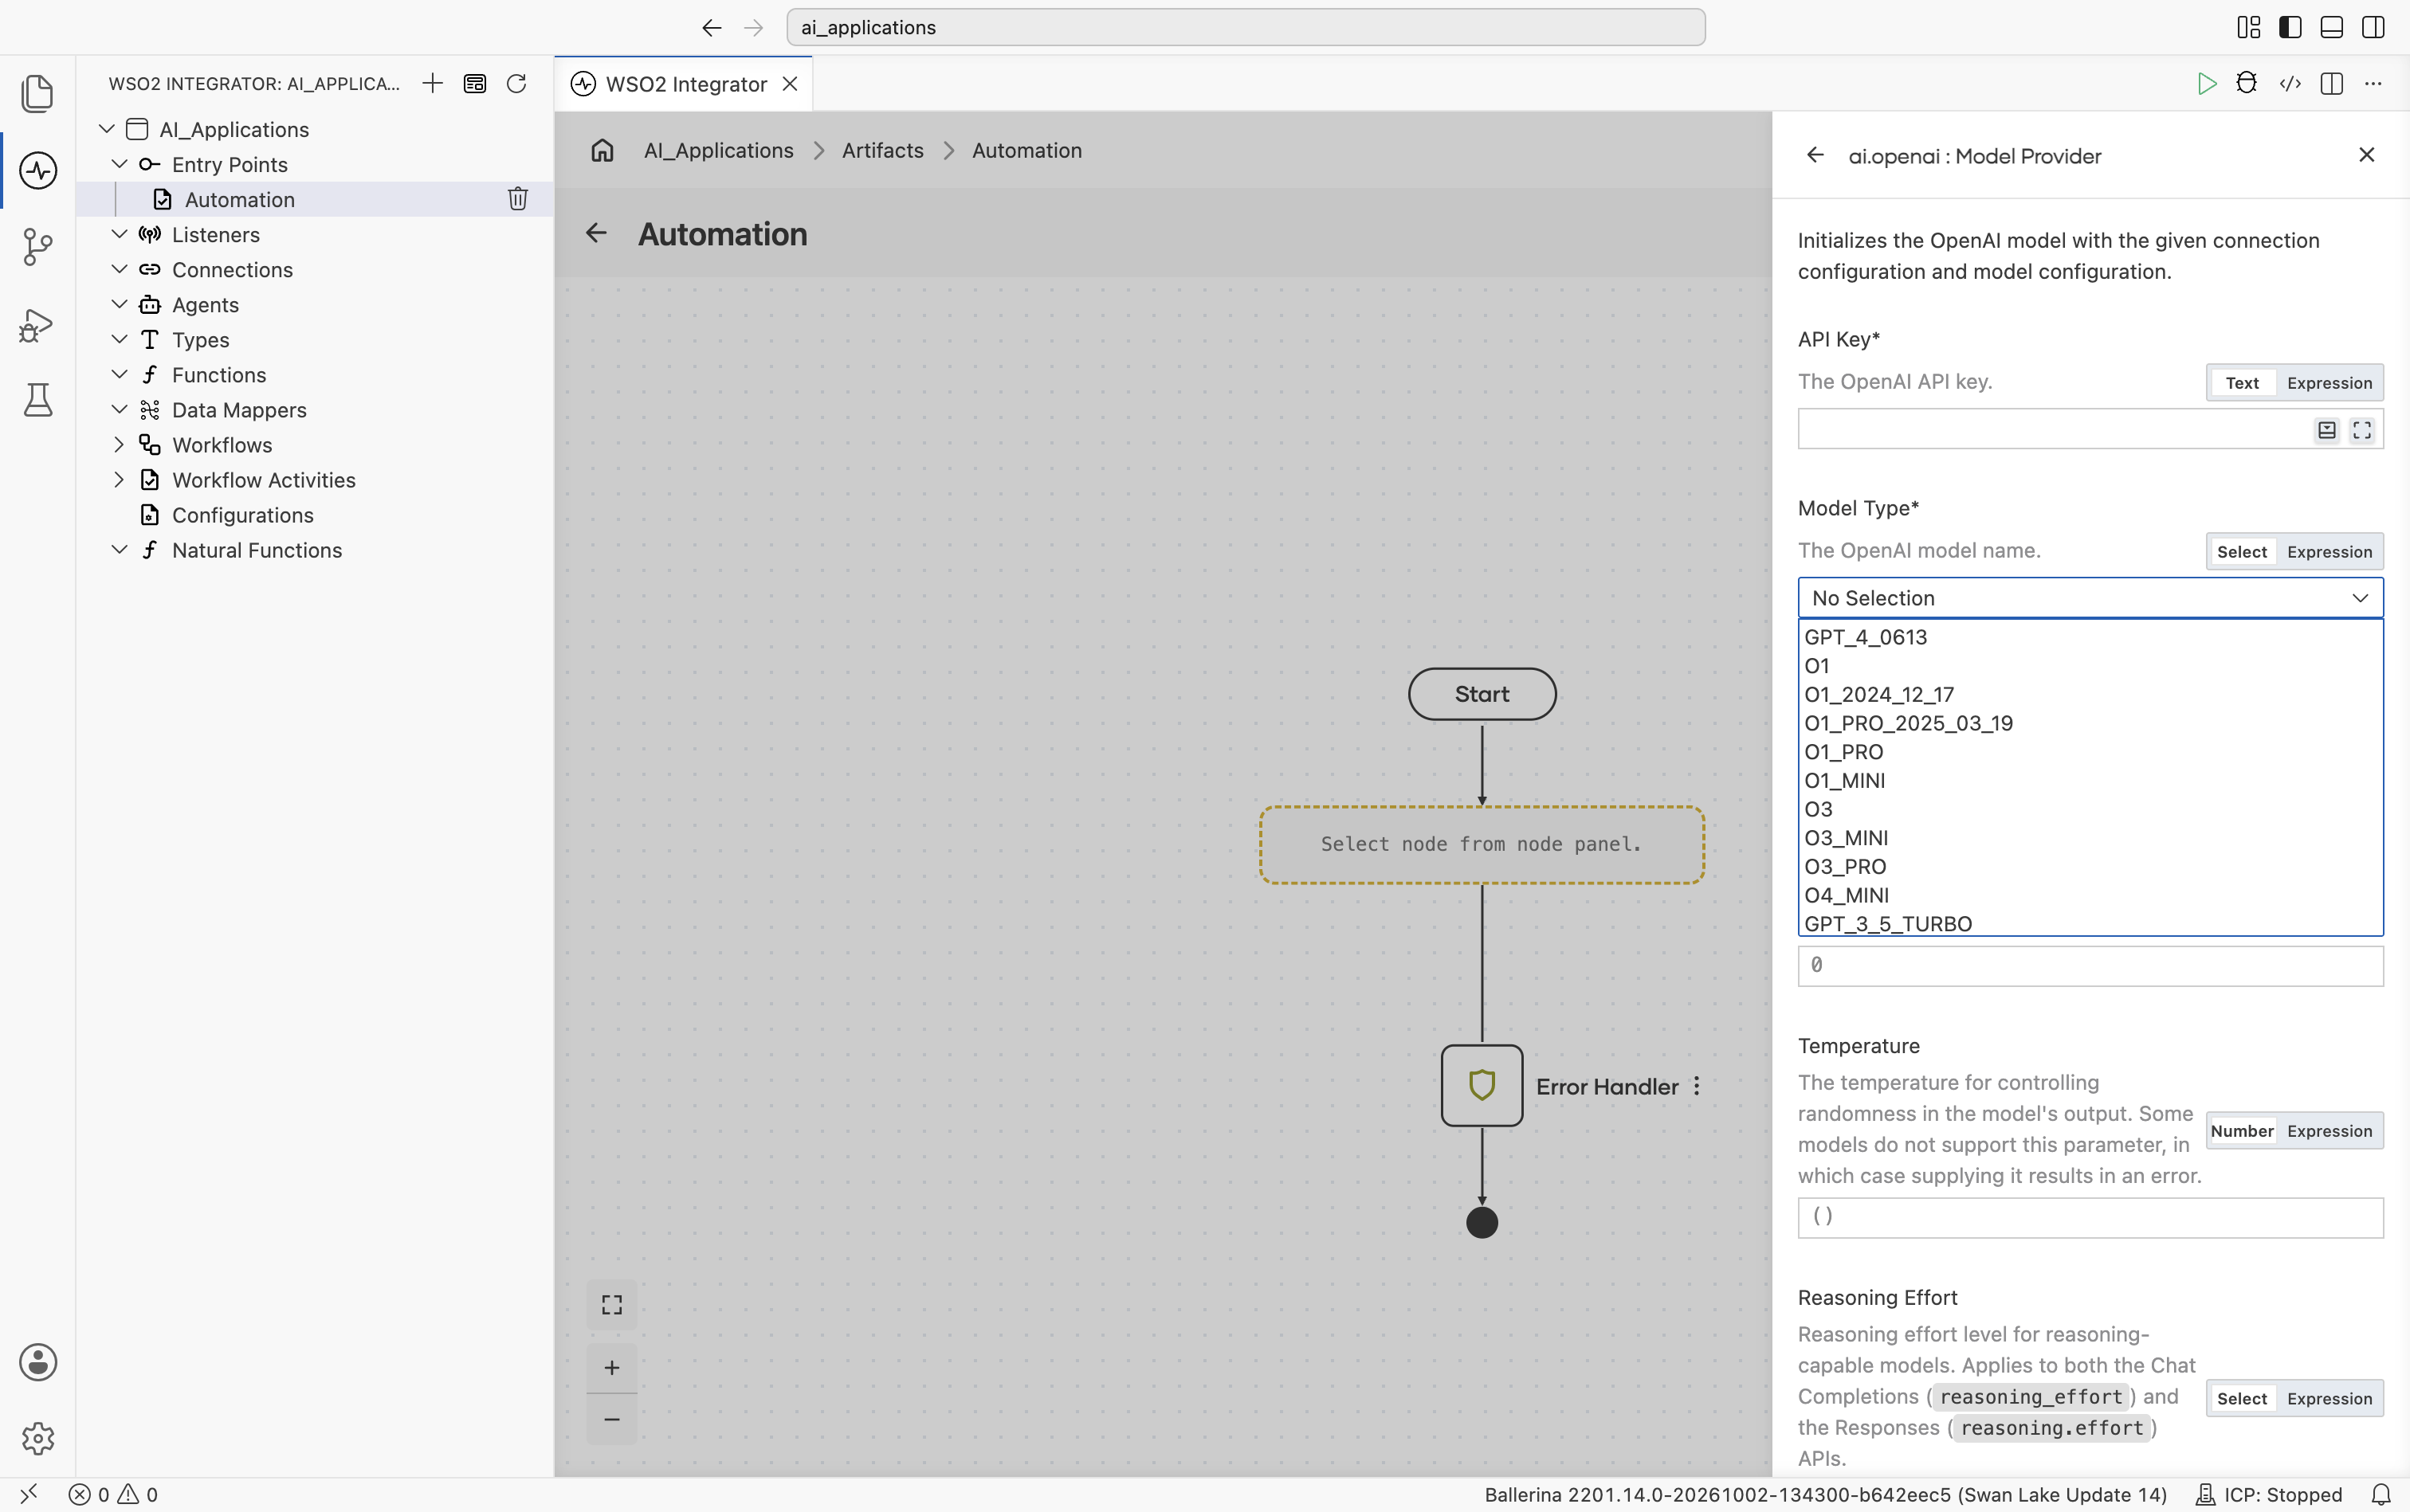Collapse the Model Type No Selection dropdown
Image resolution: width=2410 pixels, height=1512 pixels.
pyautogui.click(x=2090, y=598)
